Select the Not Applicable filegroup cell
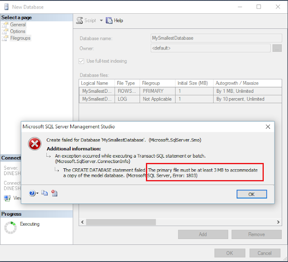288x262 pixels. click(x=157, y=99)
